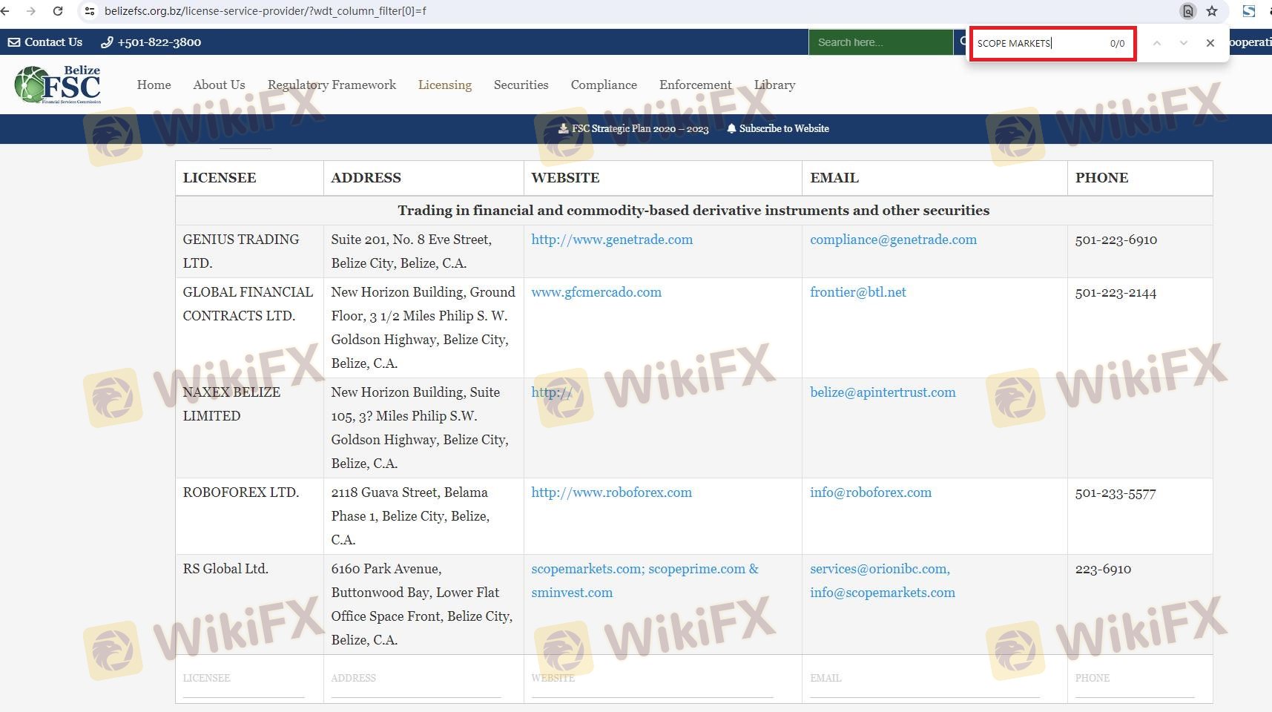The height and width of the screenshot is (712, 1272).
Task: Click the LICENSEE column filter field
Action: click(x=243, y=679)
